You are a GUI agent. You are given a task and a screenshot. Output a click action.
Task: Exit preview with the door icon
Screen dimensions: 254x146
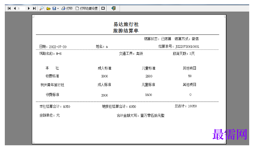pyautogui.click(x=113, y=8)
